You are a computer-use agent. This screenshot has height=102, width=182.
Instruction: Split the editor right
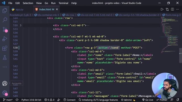[173, 9]
